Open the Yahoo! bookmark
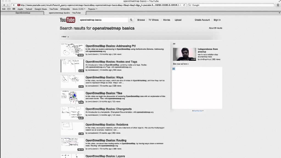The image size is (281, 158). [x=29, y=9]
